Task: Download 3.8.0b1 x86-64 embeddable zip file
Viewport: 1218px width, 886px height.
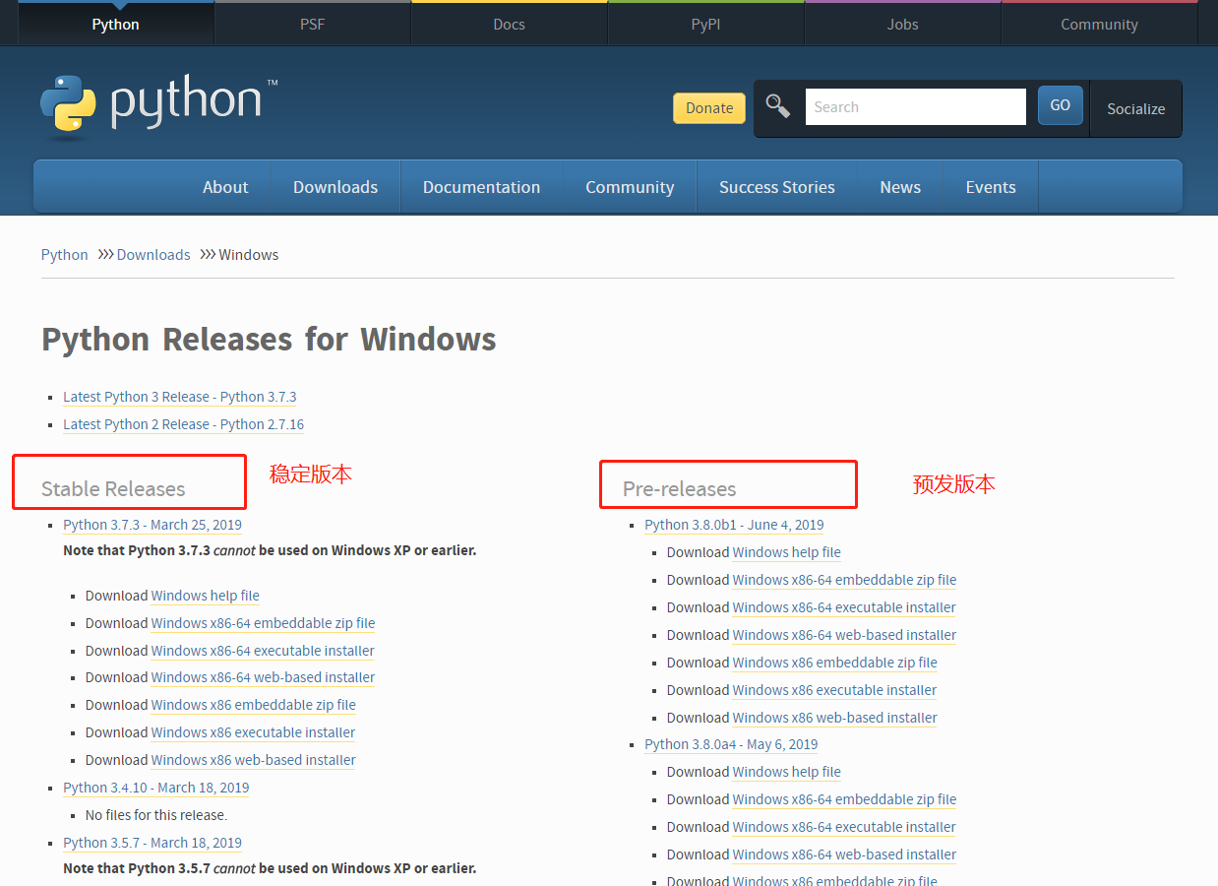Action: click(x=844, y=580)
